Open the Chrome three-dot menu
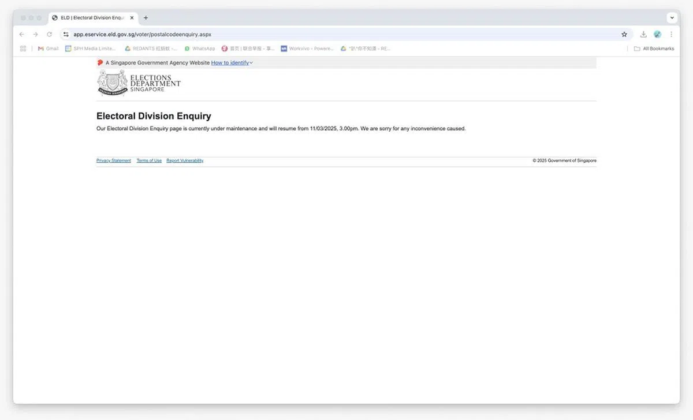Image resolution: width=693 pixels, height=420 pixels. (x=671, y=35)
